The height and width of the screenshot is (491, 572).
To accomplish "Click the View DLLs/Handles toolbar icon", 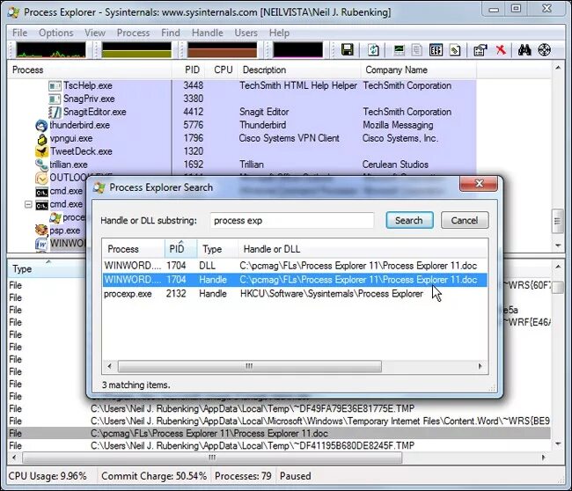I will [x=455, y=49].
